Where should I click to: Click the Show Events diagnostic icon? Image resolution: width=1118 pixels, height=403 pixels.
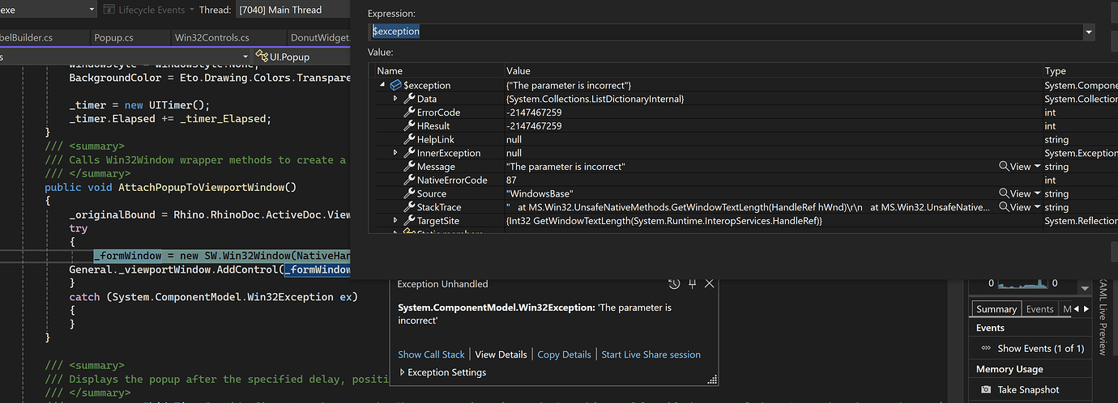pos(986,348)
